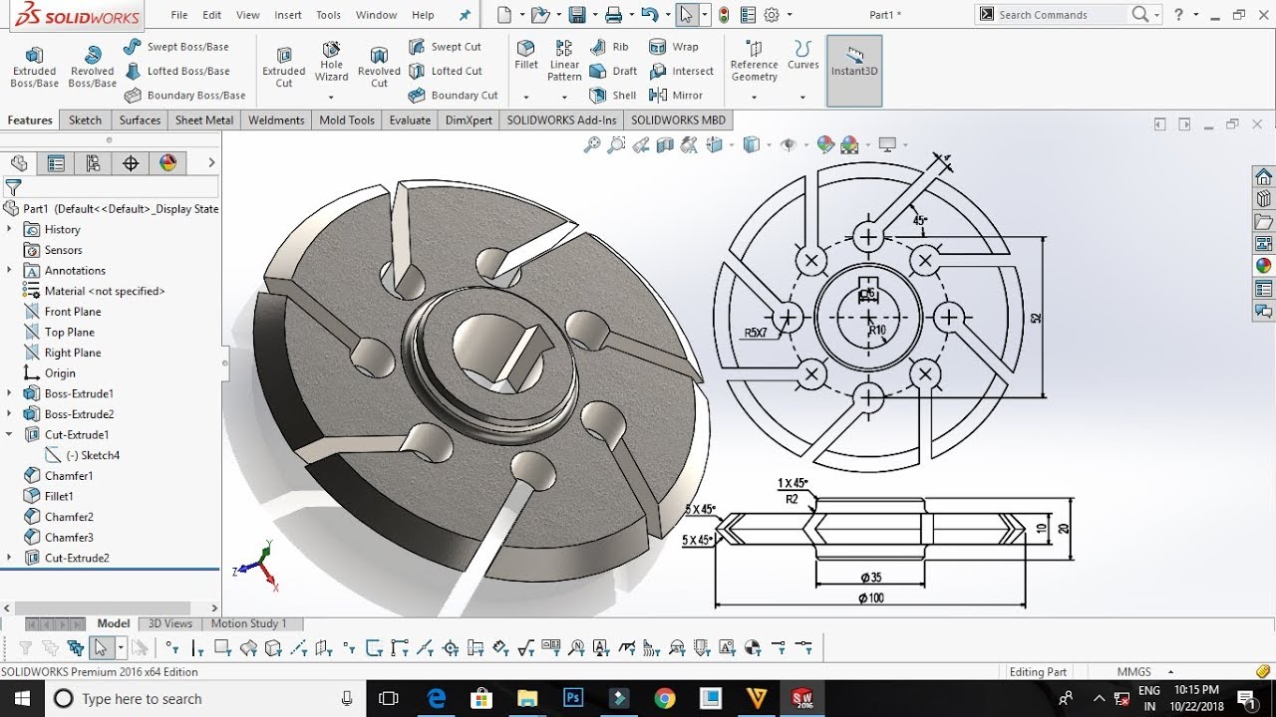
Task: Apply the Fillet feature
Action: (526, 56)
